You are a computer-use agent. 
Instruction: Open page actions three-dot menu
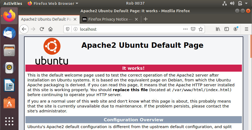(x=185, y=29)
